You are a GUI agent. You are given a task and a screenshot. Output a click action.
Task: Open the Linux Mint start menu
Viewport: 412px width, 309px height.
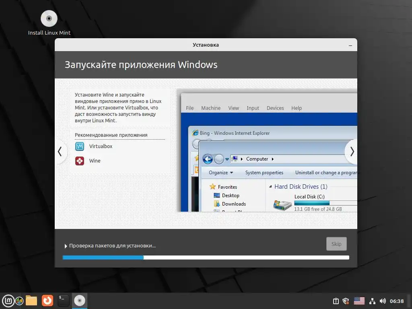[8, 301]
